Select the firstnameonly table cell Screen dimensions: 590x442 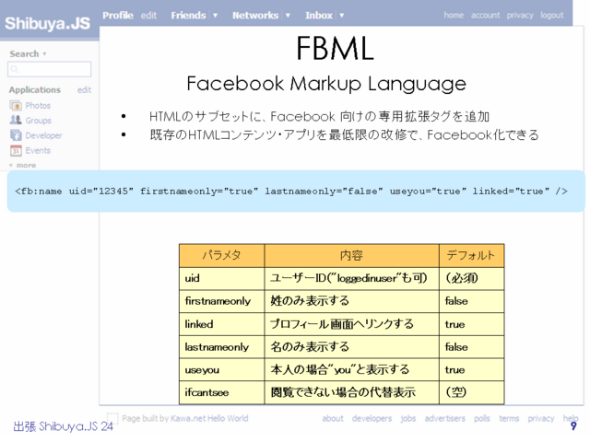(x=221, y=301)
